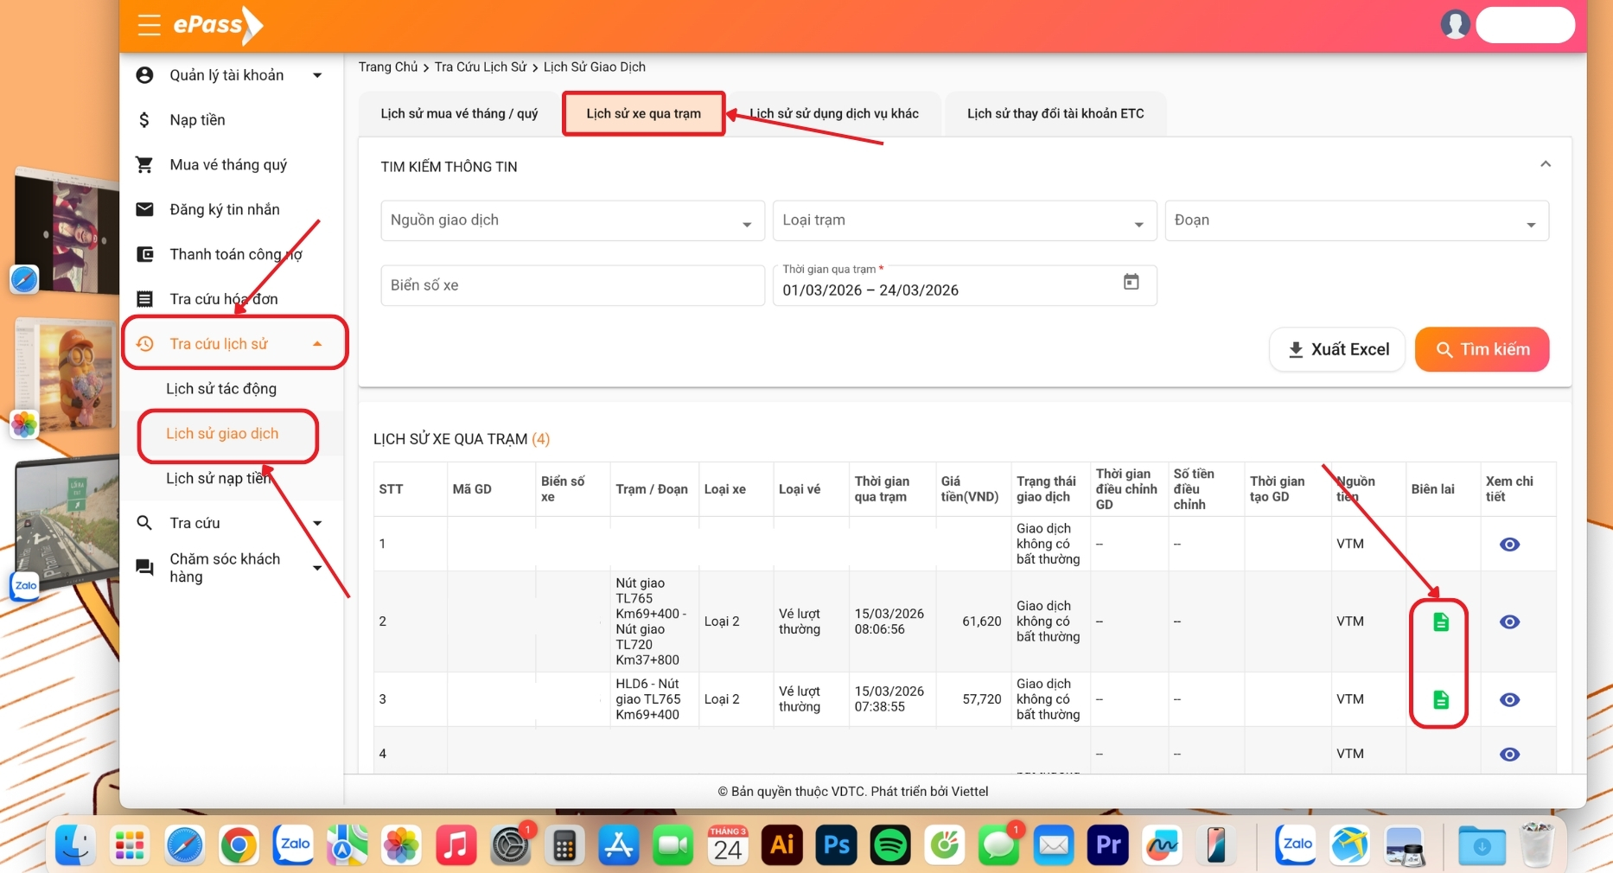Image resolution: width=1613 pixels, height=873 pixels.
Task: Click the Tìm kiếm search button
Action: pos(1482,350)
